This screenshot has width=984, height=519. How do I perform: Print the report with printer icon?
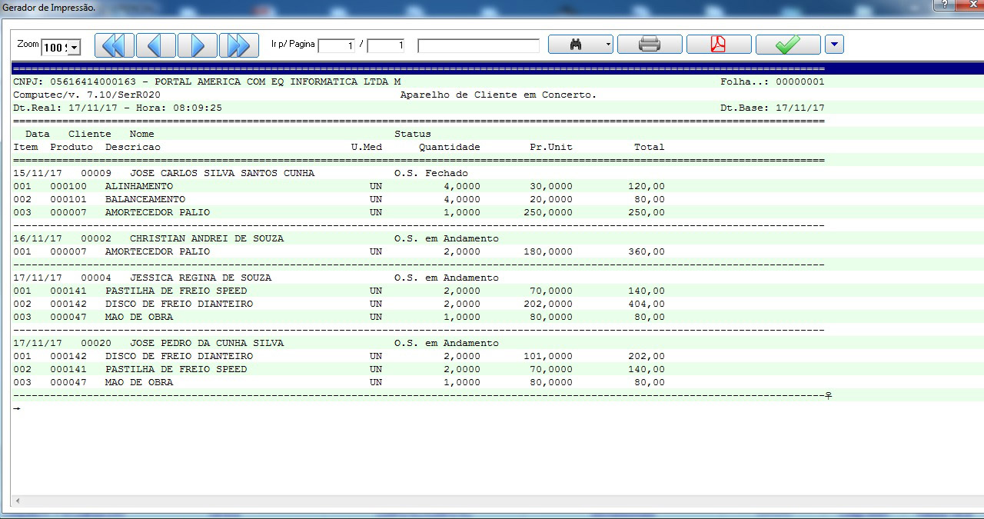[x=650, y=45]
